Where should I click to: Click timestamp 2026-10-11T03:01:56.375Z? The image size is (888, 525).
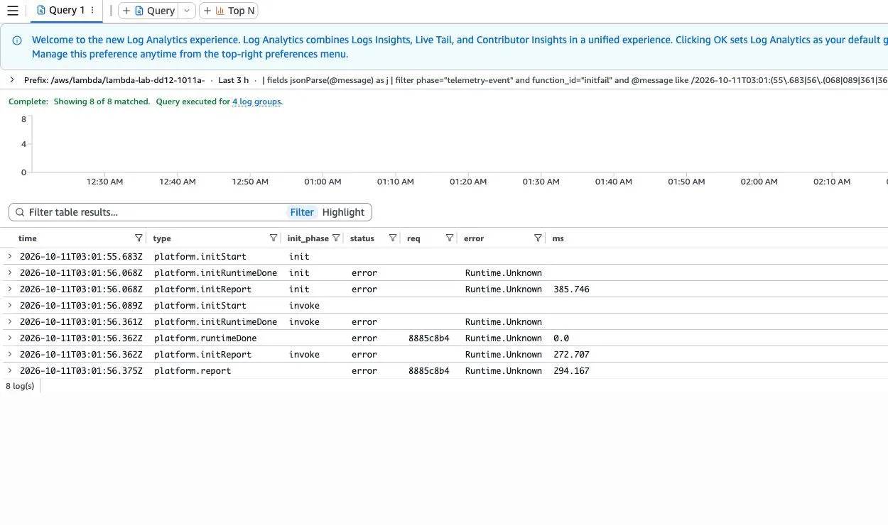click(x=81, y=371)
